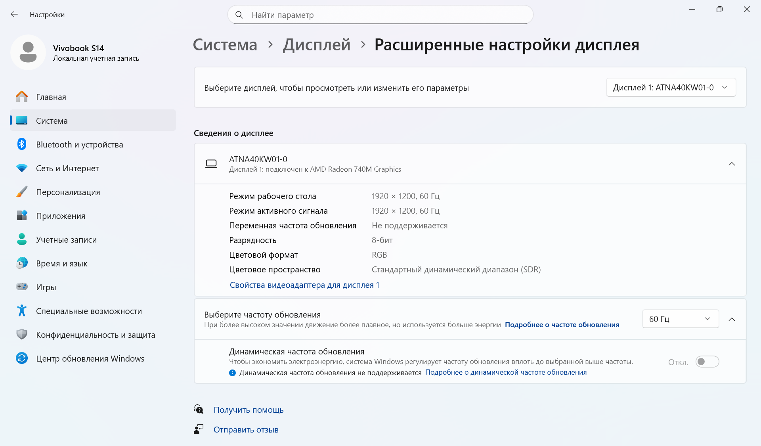Click the user avatar picture

coord(28,52)
